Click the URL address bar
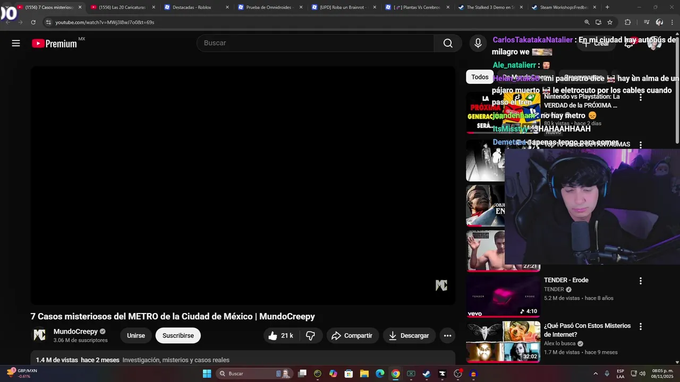This screenshot has width=680, height=382. [x=313, y=22]
